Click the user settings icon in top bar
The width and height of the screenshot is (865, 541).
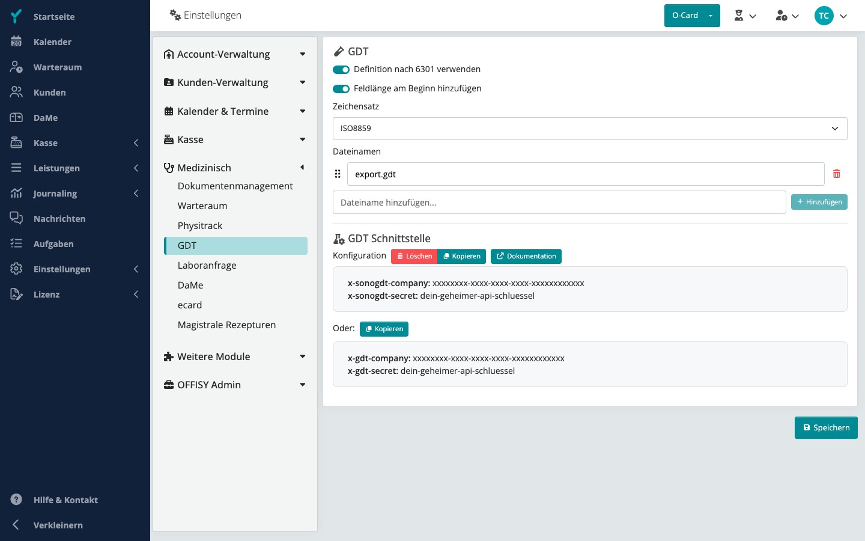781,16
